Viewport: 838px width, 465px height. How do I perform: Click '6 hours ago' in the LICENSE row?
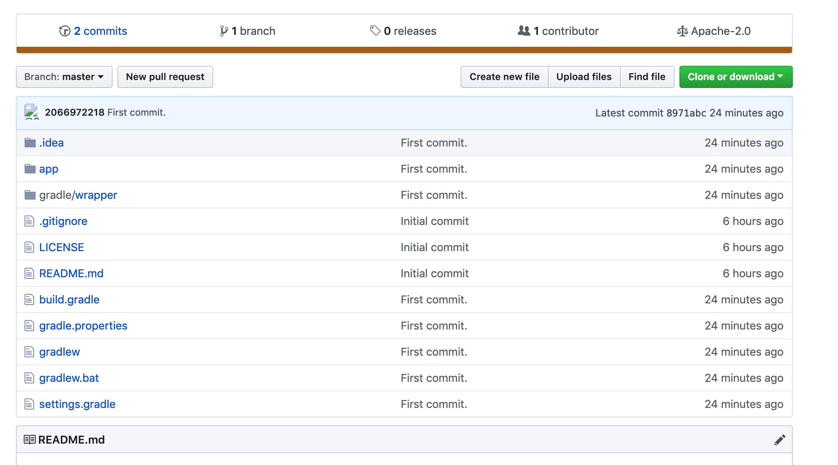[753, 247]
